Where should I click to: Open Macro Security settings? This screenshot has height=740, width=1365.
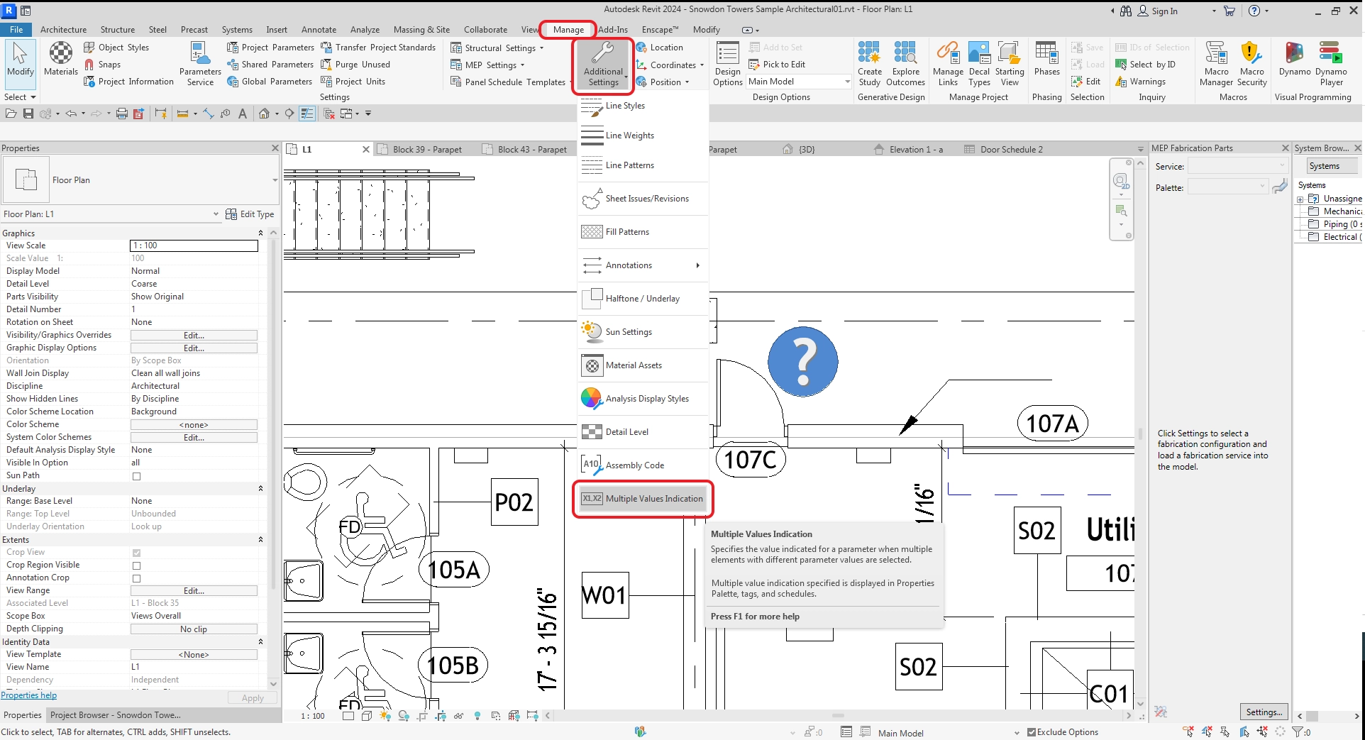tap(1252, 64)
